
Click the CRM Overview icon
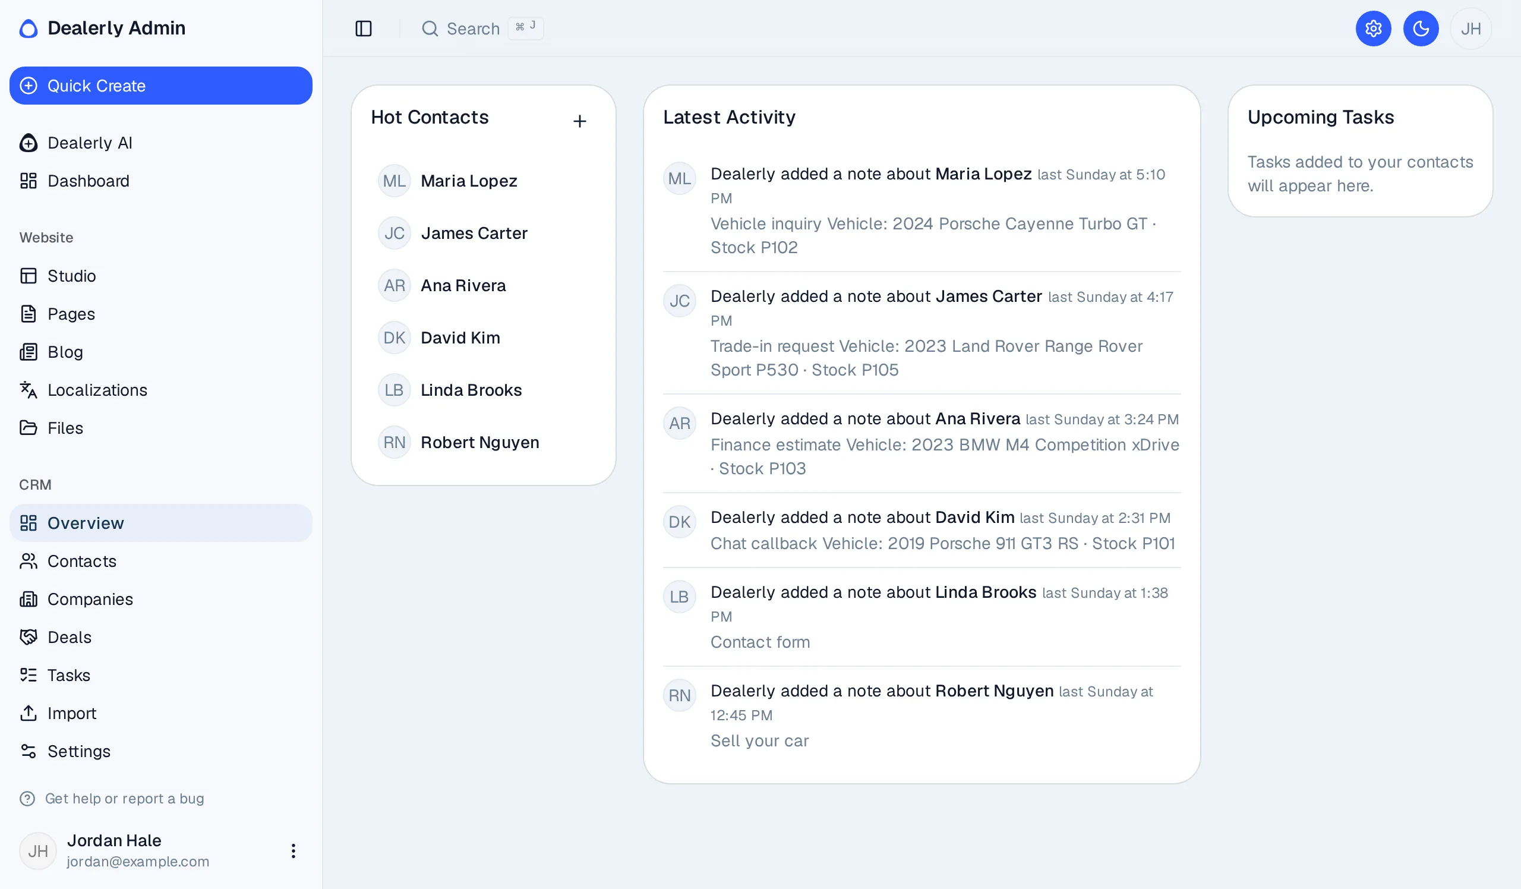[x=29, y=524]
